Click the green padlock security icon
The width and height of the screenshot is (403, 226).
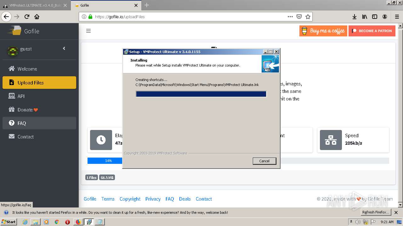click(x=90, y=17)
